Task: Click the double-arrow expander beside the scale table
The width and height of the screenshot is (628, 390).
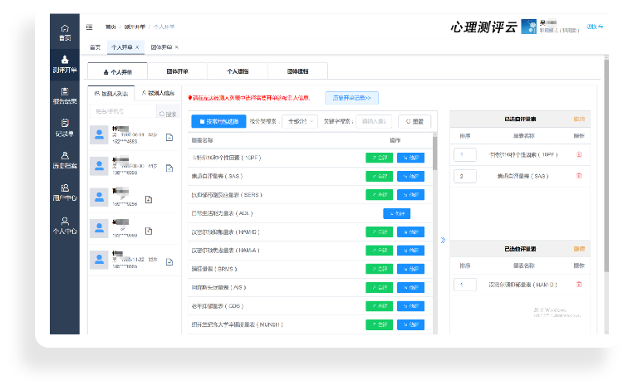Action: pos(443,240)
